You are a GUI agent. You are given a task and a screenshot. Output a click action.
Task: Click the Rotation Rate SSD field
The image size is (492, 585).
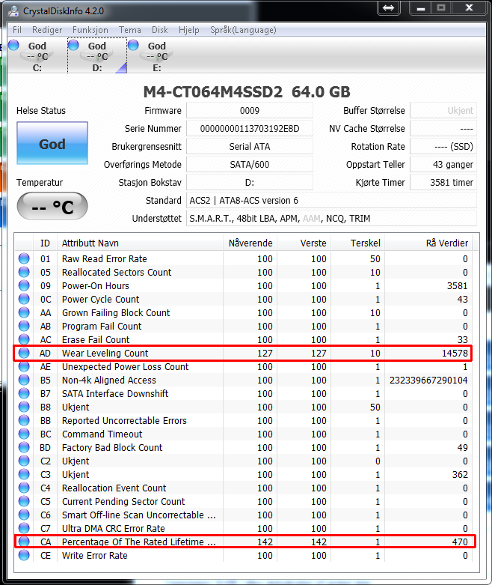point(443,147)
